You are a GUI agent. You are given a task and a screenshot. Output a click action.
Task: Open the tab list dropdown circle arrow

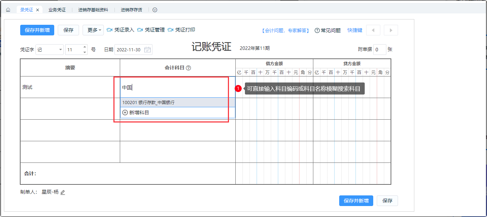tap(155, 10)
